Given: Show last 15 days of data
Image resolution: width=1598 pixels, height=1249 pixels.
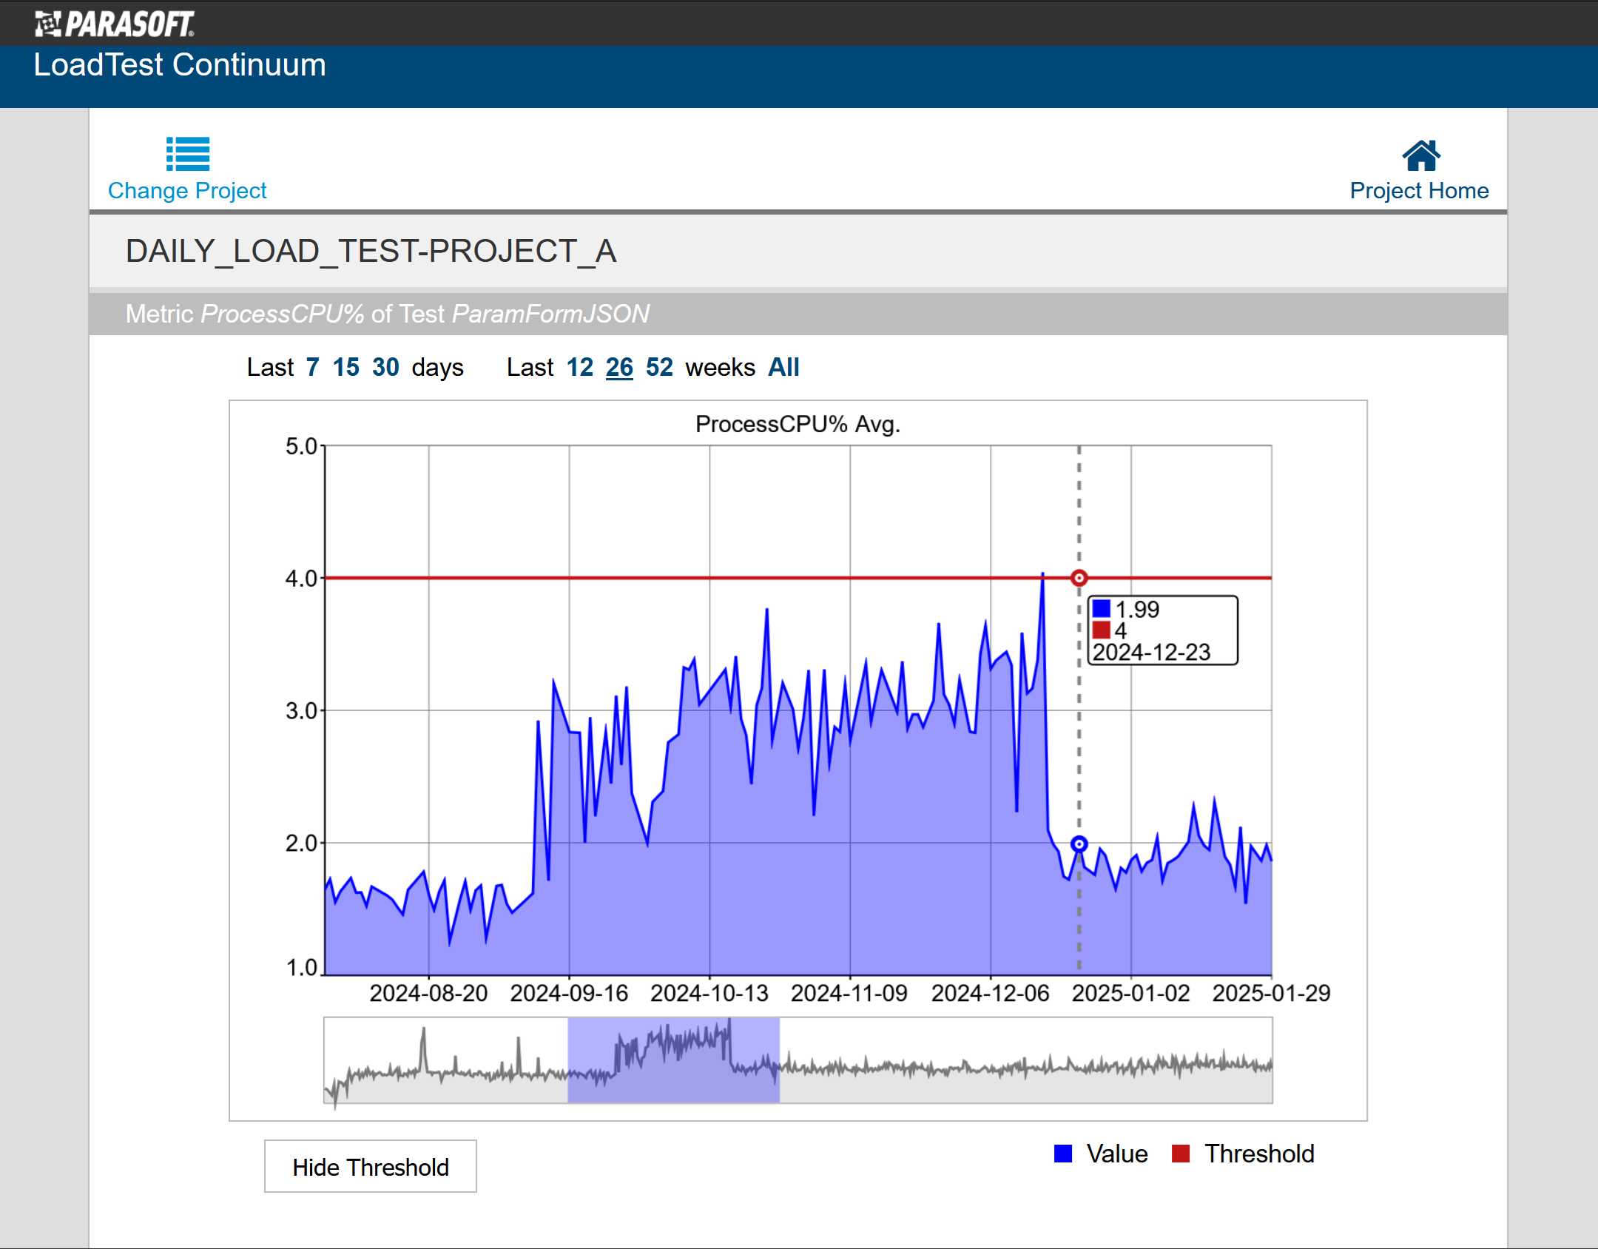Looking at the screenshot, I should (x=346, y=367).
